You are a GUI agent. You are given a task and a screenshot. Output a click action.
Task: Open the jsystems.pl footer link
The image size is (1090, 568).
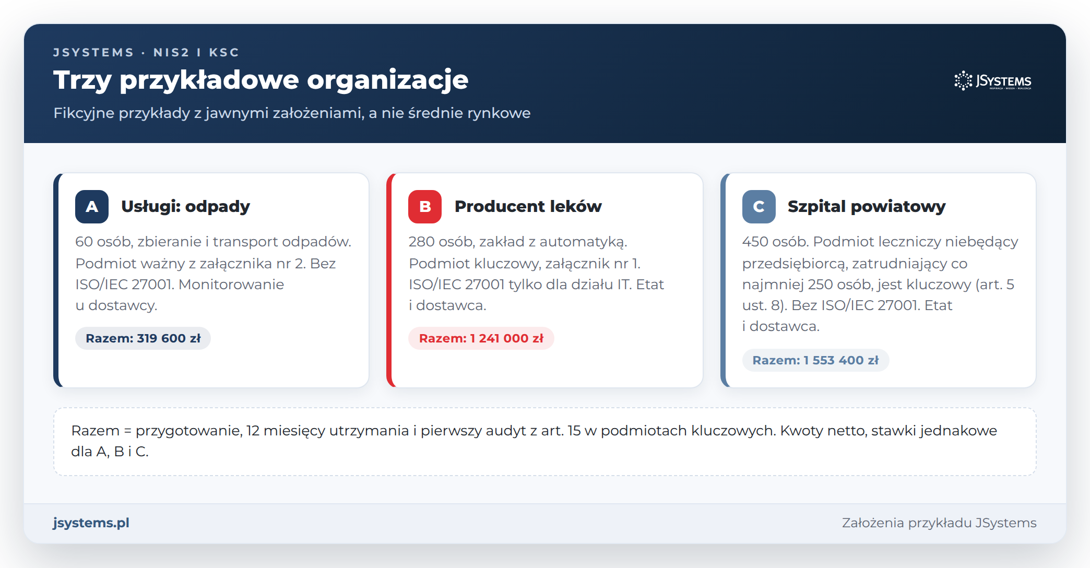tap(91, 523)
